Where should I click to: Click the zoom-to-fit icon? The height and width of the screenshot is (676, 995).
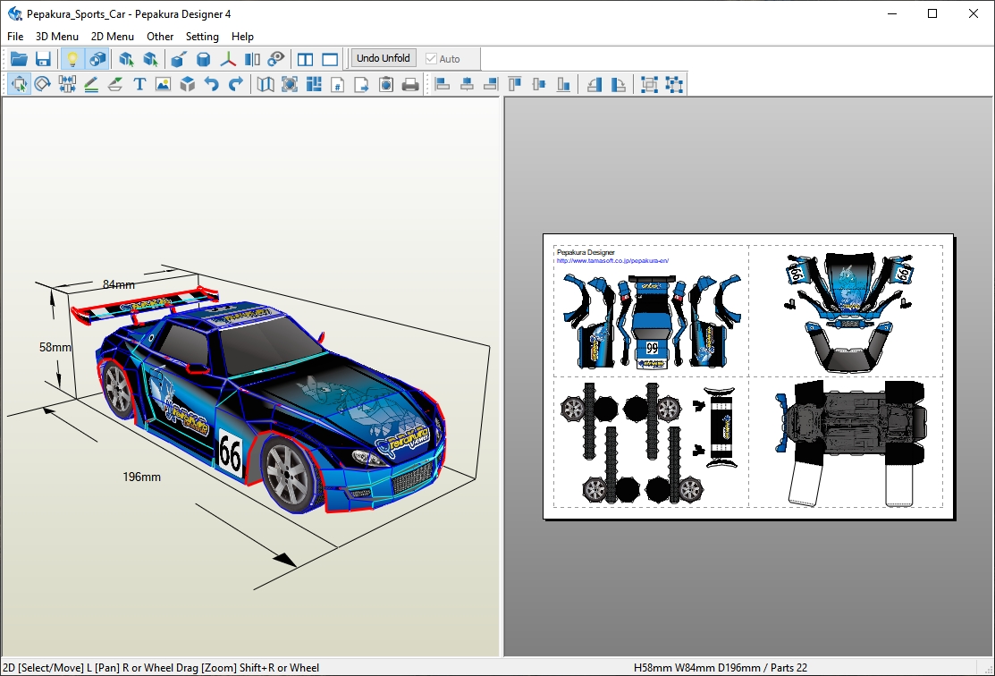point(290,84)
